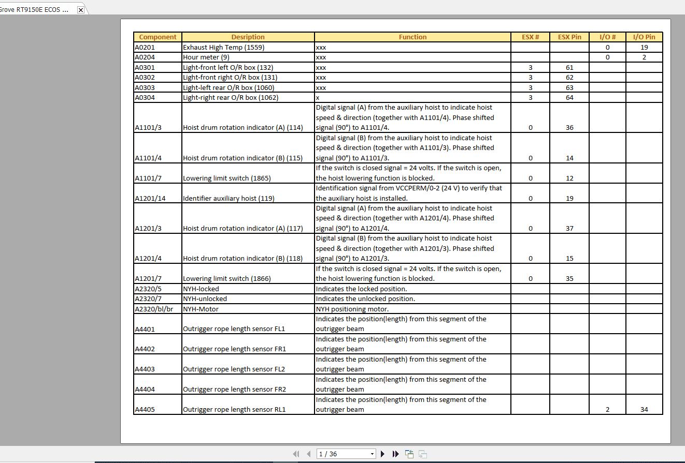Go to the previous page
Image resolution: width=685 pixels, height=463 pixels.
[x=309, y=454]
